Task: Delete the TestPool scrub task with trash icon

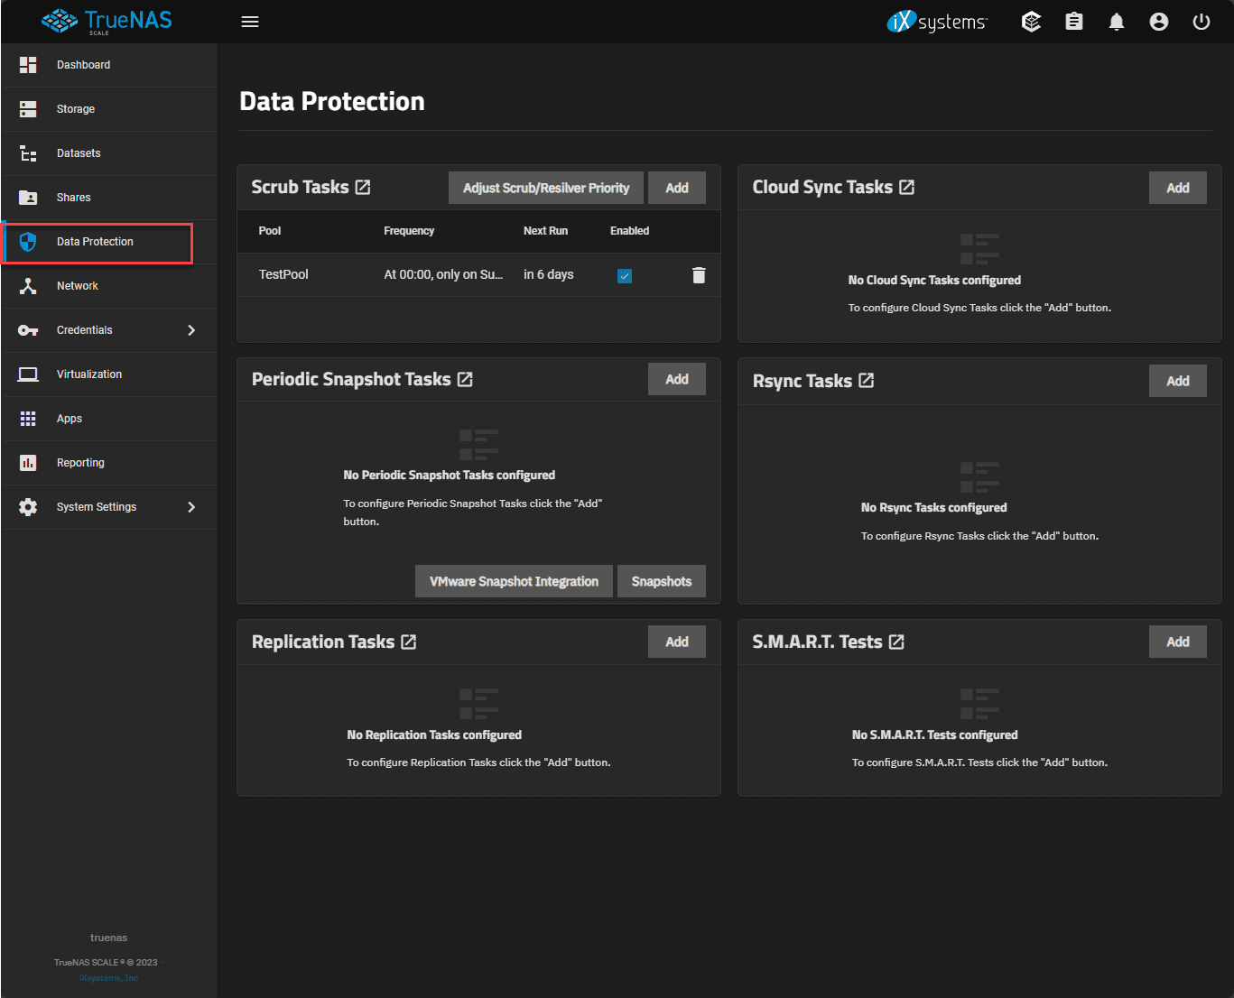Action: 699,275
